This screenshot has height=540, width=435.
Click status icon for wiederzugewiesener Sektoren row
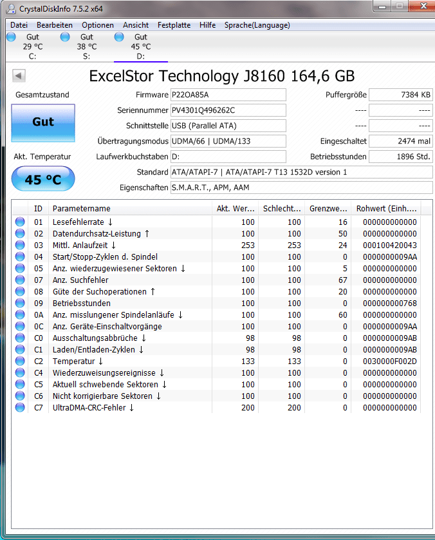tap(20, 268)
